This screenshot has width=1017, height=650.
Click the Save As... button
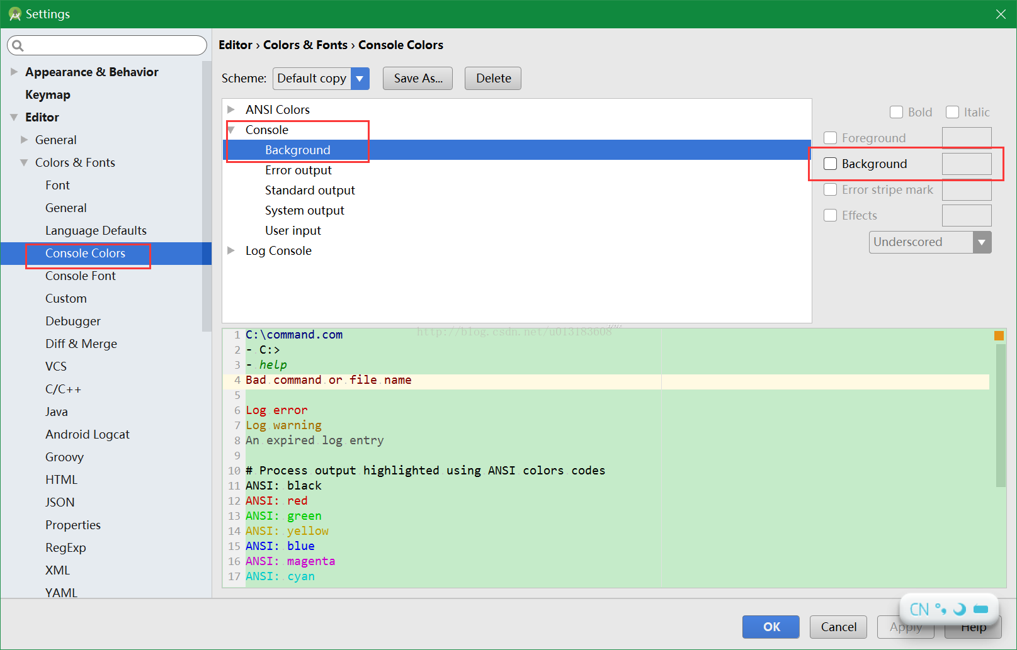pyautogui.click(x=418, y=79)
